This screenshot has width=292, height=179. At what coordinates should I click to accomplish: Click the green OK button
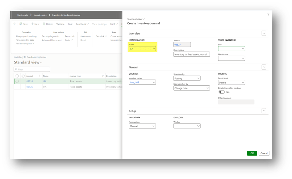coord(252,153)
